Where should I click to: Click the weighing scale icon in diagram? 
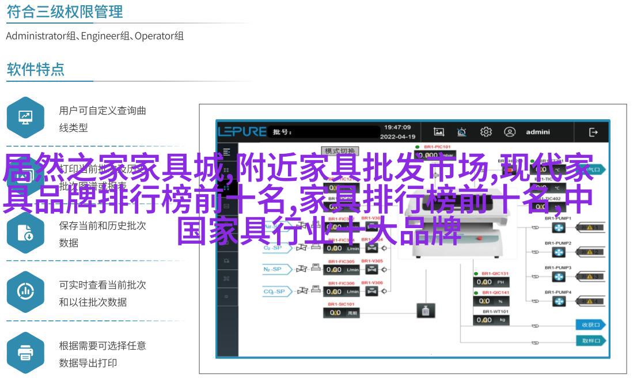tap(425, 311)
